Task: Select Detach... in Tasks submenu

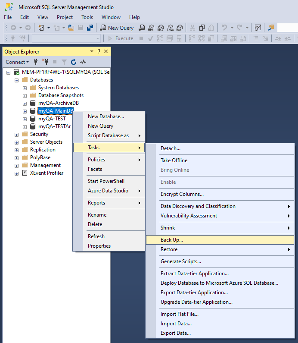Action: point(220,148)
